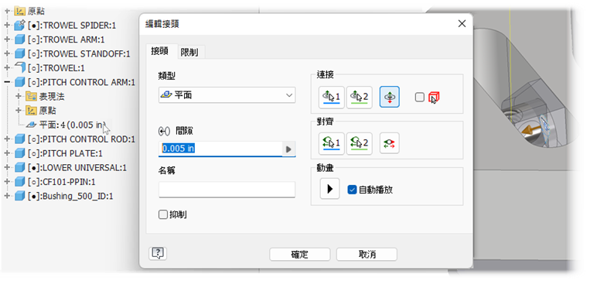This screenshot has height=281, width=590.
Task: Expand the TROWEL STANDOFF:1 node
Action: coord(7,54)
